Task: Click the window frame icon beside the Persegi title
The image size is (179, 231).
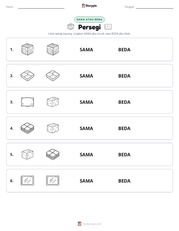Action: coord(108,27)
